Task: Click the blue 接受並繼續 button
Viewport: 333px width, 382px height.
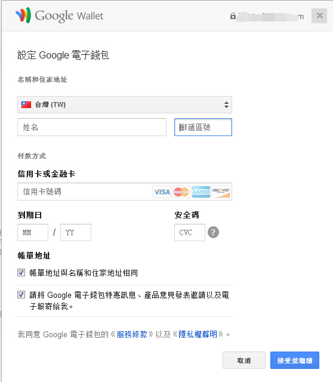Action: (x=295, y=361)
